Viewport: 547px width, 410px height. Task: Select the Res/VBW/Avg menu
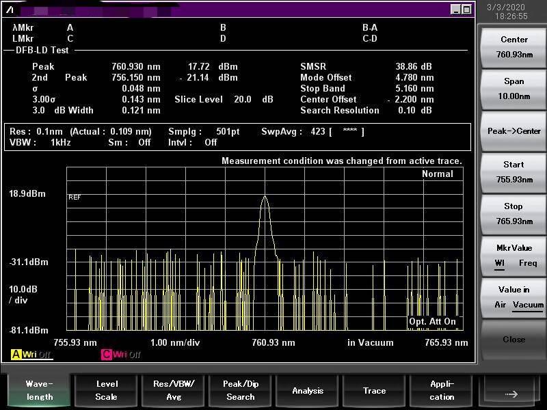(173, 390)
